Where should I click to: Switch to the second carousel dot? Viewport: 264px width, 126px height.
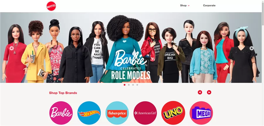click(x=129, y=85)
